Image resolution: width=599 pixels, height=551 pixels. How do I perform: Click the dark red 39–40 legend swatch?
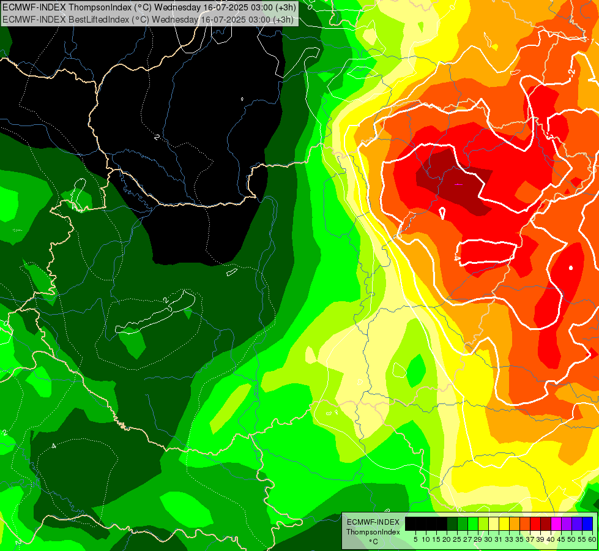pyautogui.click(x=546, y=523)
